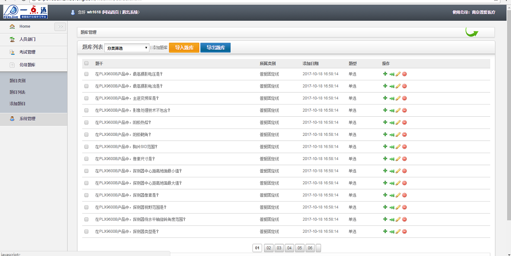The width and height of the screenshot is (511, 256).
Task: Click green plus icon in 阳极靶角 row
Action: coord(385,135)
